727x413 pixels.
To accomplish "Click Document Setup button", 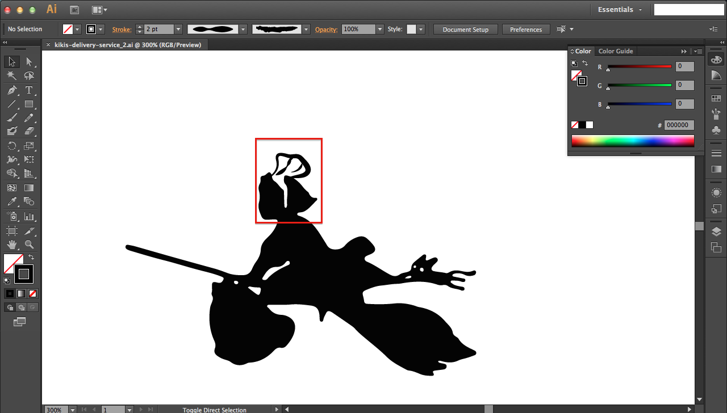I will pyautogui.click(x=466, y=29).
